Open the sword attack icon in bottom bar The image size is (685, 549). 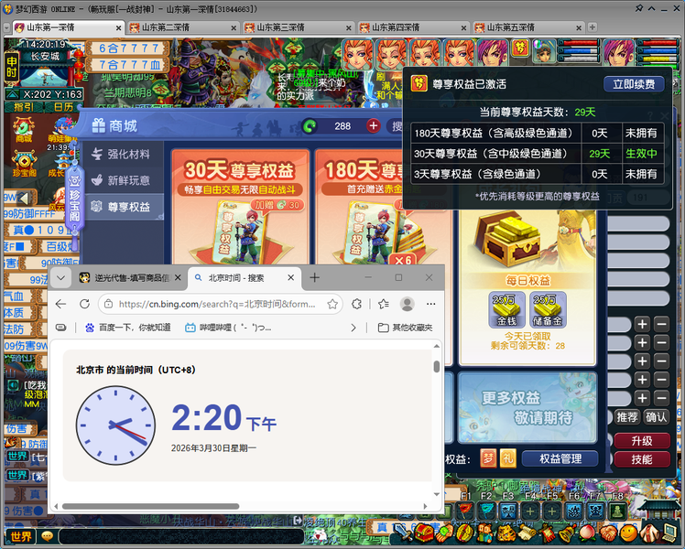tap(403, 533)
